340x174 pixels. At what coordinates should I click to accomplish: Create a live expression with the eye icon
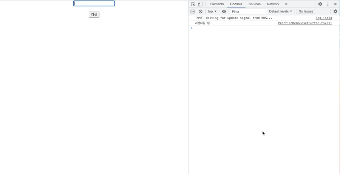224,11
